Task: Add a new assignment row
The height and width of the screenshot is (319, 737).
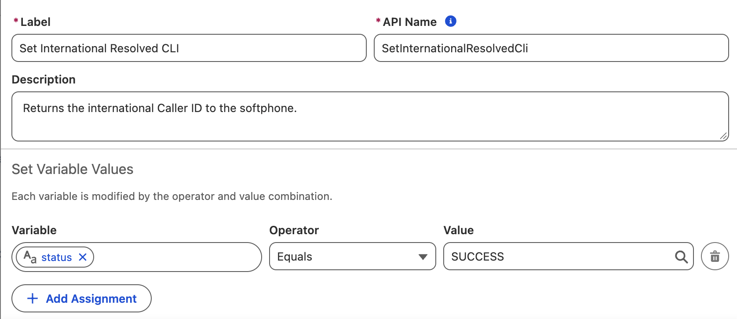Action: [81, 298]
